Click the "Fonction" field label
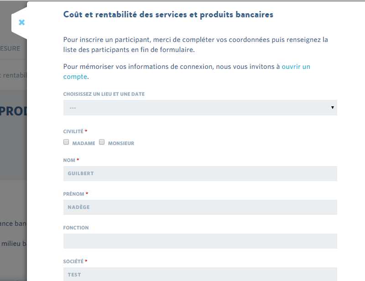365x281 pixels. [x=76, y=228]
